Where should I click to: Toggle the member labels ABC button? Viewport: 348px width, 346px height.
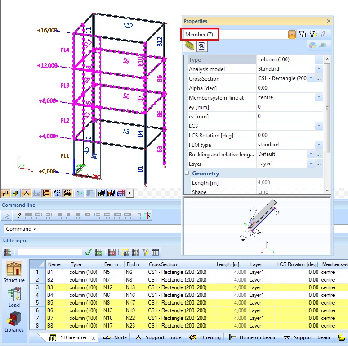pyautogui.click(x=58, y=193)
